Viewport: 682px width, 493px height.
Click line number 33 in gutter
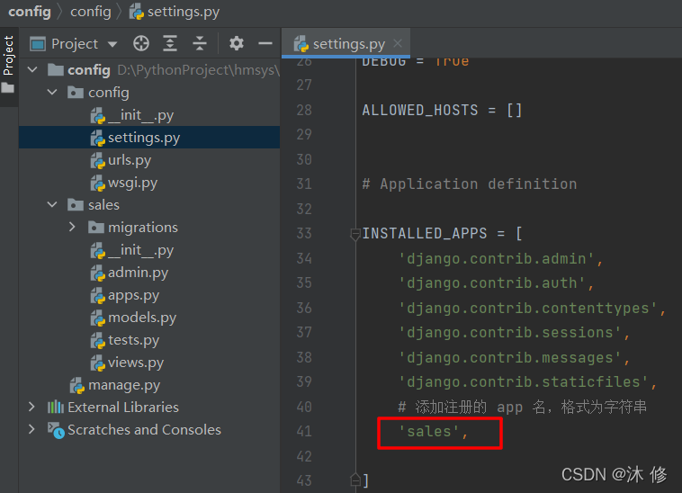tap(304, 234)
